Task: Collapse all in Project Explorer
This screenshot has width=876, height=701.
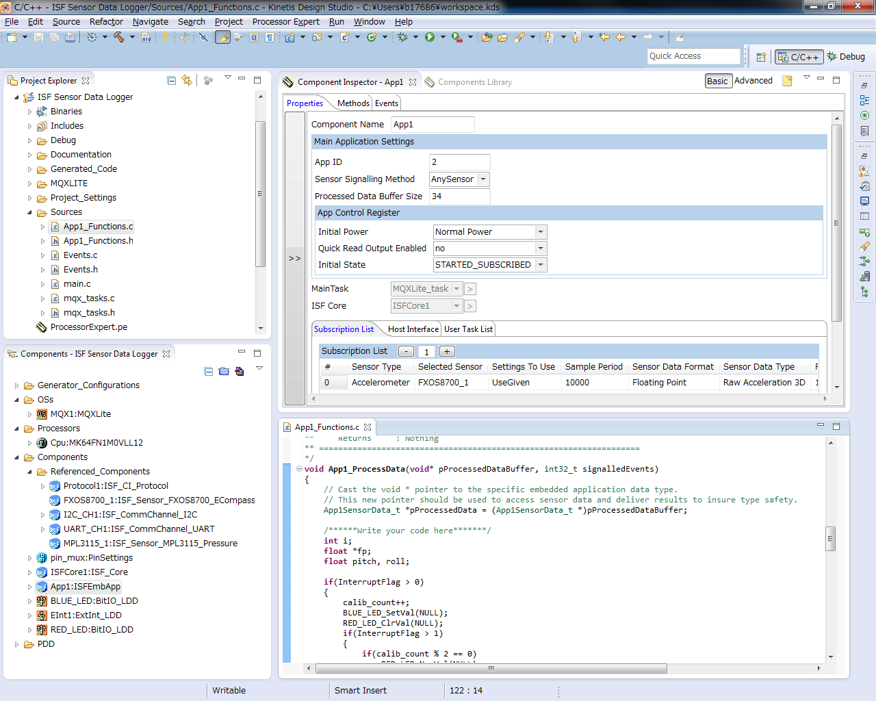Action: point(172,81)
